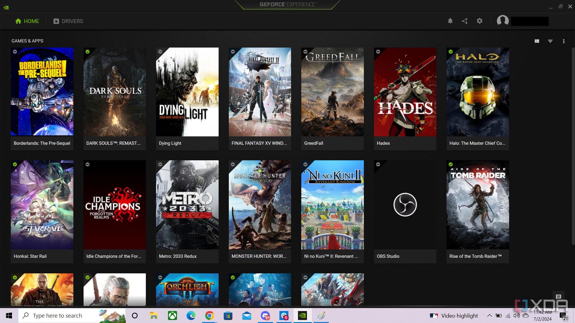Click the user account avatar
Screen dimensions: 575x323
(x=503, y=21)
